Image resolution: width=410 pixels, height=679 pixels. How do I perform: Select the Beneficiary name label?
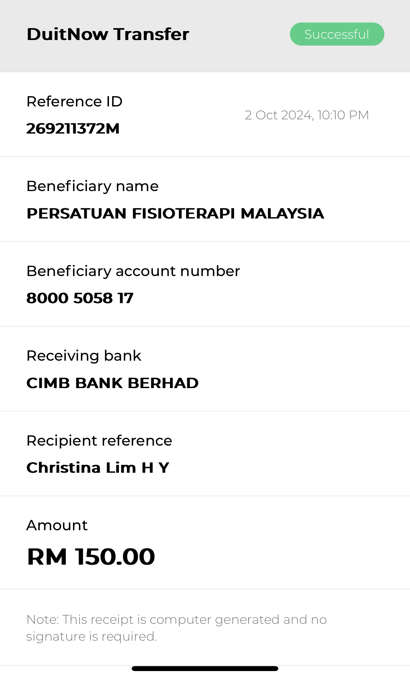click(92, 186)
